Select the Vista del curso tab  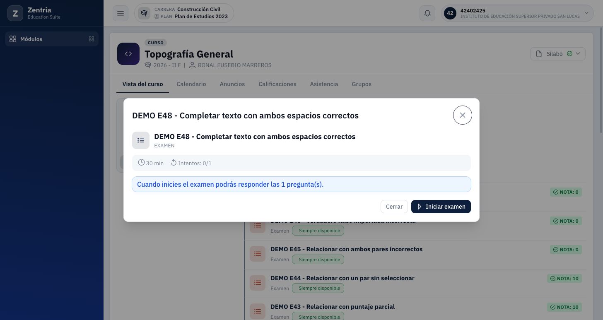pyautogui.click(x=142, y=84)
